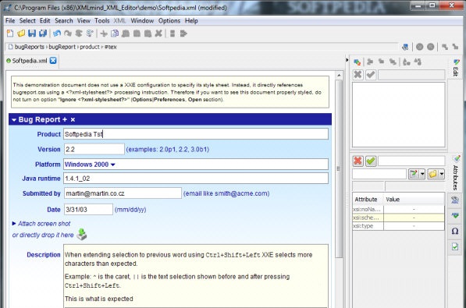Open dropdown arrow next to edit attribute button
Image resolution: width=466 pixels, height=308 pixels.
click(x=422, y=174)
